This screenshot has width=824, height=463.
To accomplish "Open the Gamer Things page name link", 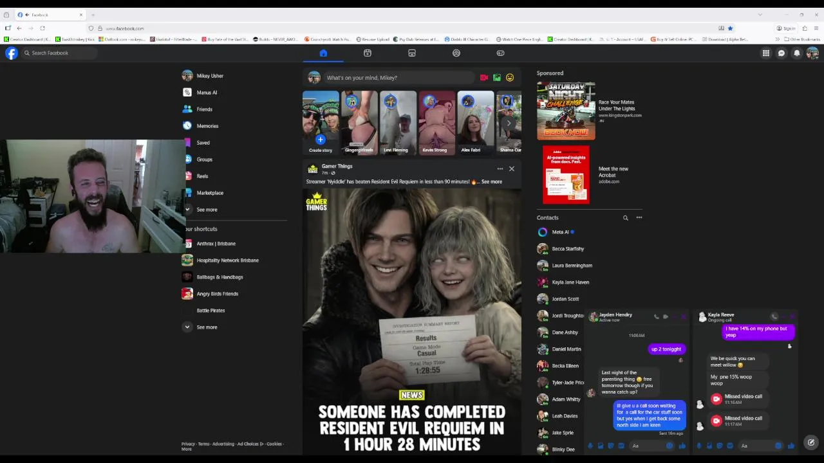I will pyautogui.click(x=337, y=167).
